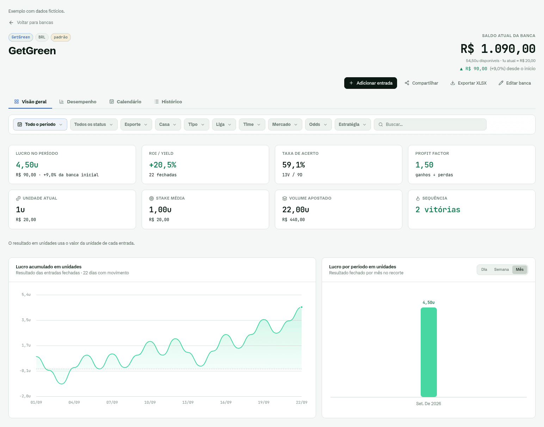This screenshot has width=544, height=427.
Task: Open the Histórico tab
Action: [168, 102]
